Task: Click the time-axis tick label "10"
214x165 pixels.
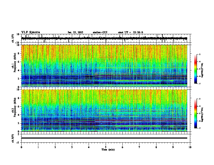Action: pyautogui.click(x=190, y=147)
